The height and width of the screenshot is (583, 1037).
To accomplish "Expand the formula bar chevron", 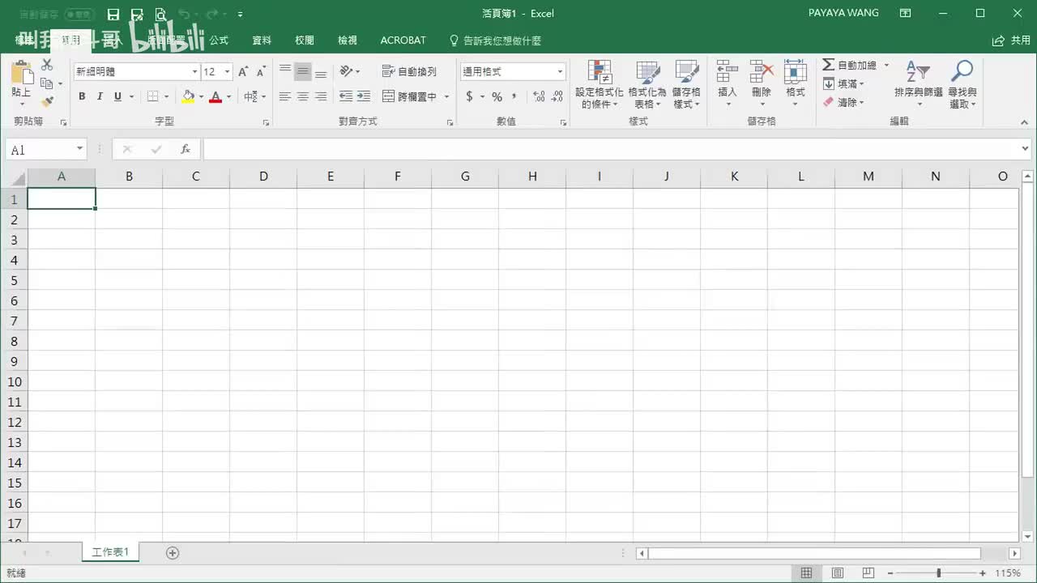I will pos(1026,150).
